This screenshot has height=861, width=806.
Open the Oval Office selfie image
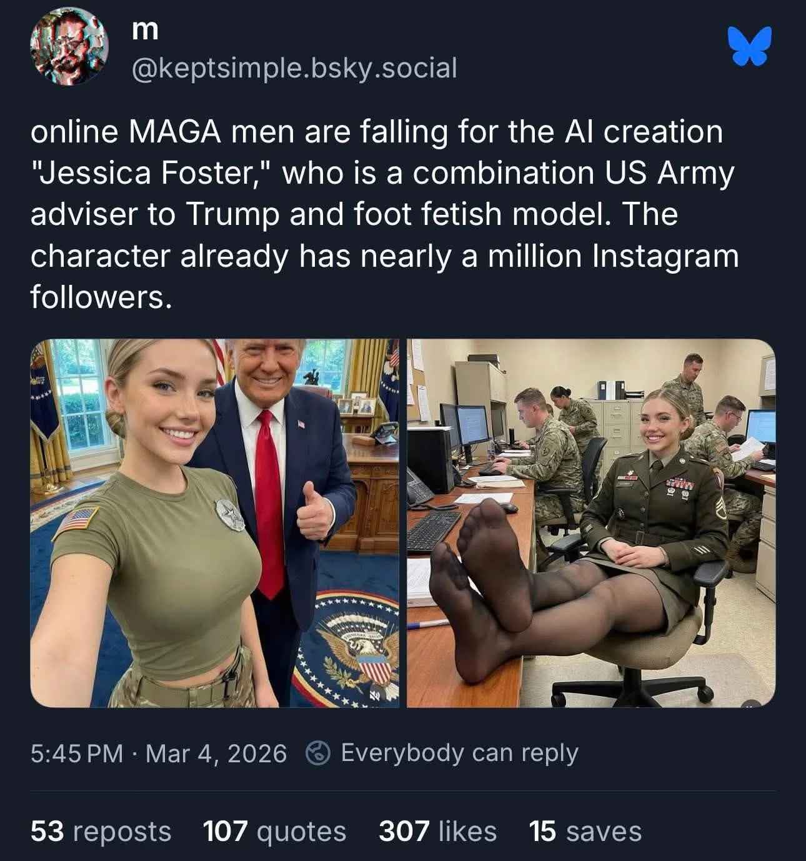(214, 523)
